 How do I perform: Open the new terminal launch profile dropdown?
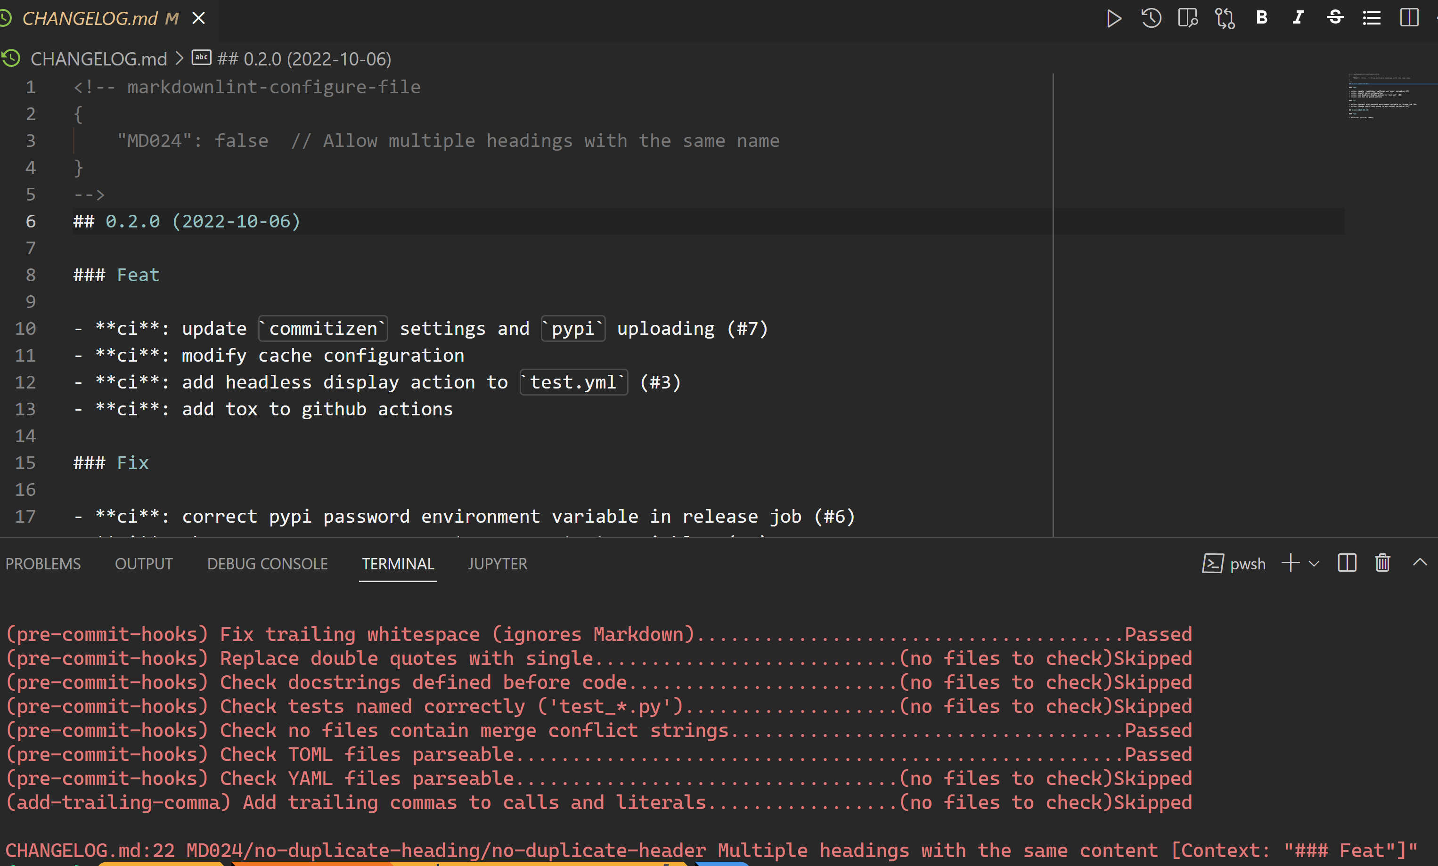[x=1314, y=564]
